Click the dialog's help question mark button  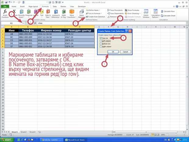click(127, 31)
